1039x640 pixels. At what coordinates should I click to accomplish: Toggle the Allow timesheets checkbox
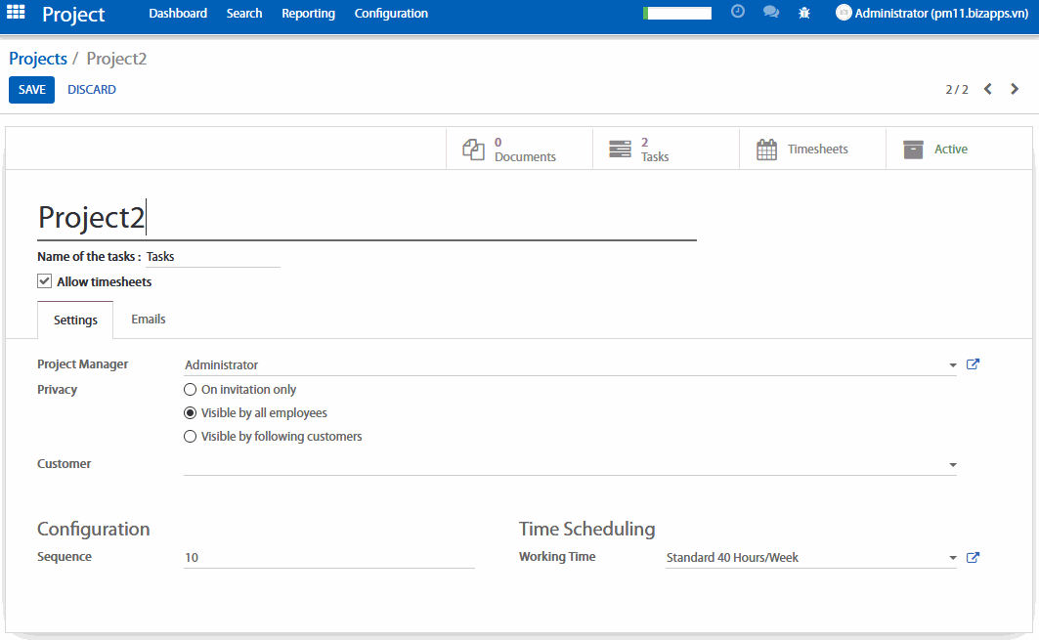tap(44, 281)
